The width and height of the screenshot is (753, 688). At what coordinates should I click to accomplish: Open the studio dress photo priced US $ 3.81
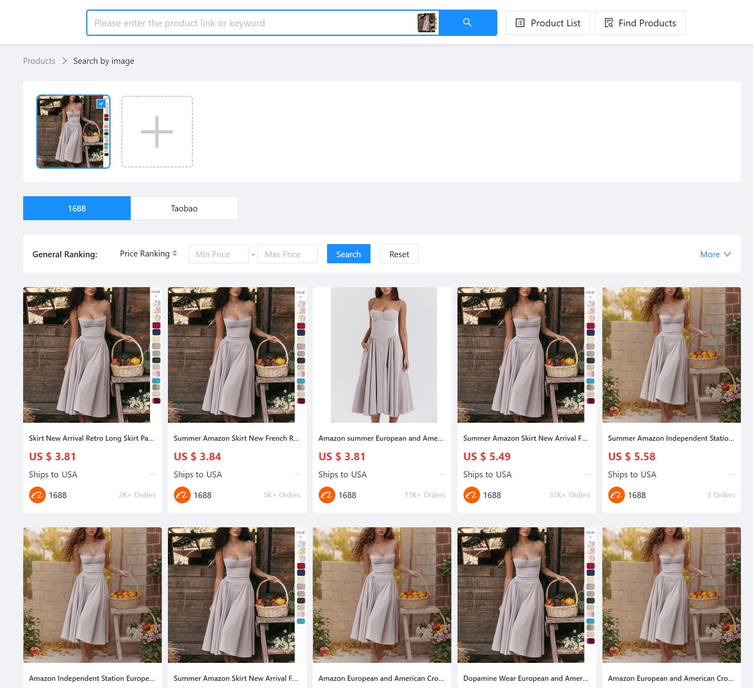tap(382, 355)
